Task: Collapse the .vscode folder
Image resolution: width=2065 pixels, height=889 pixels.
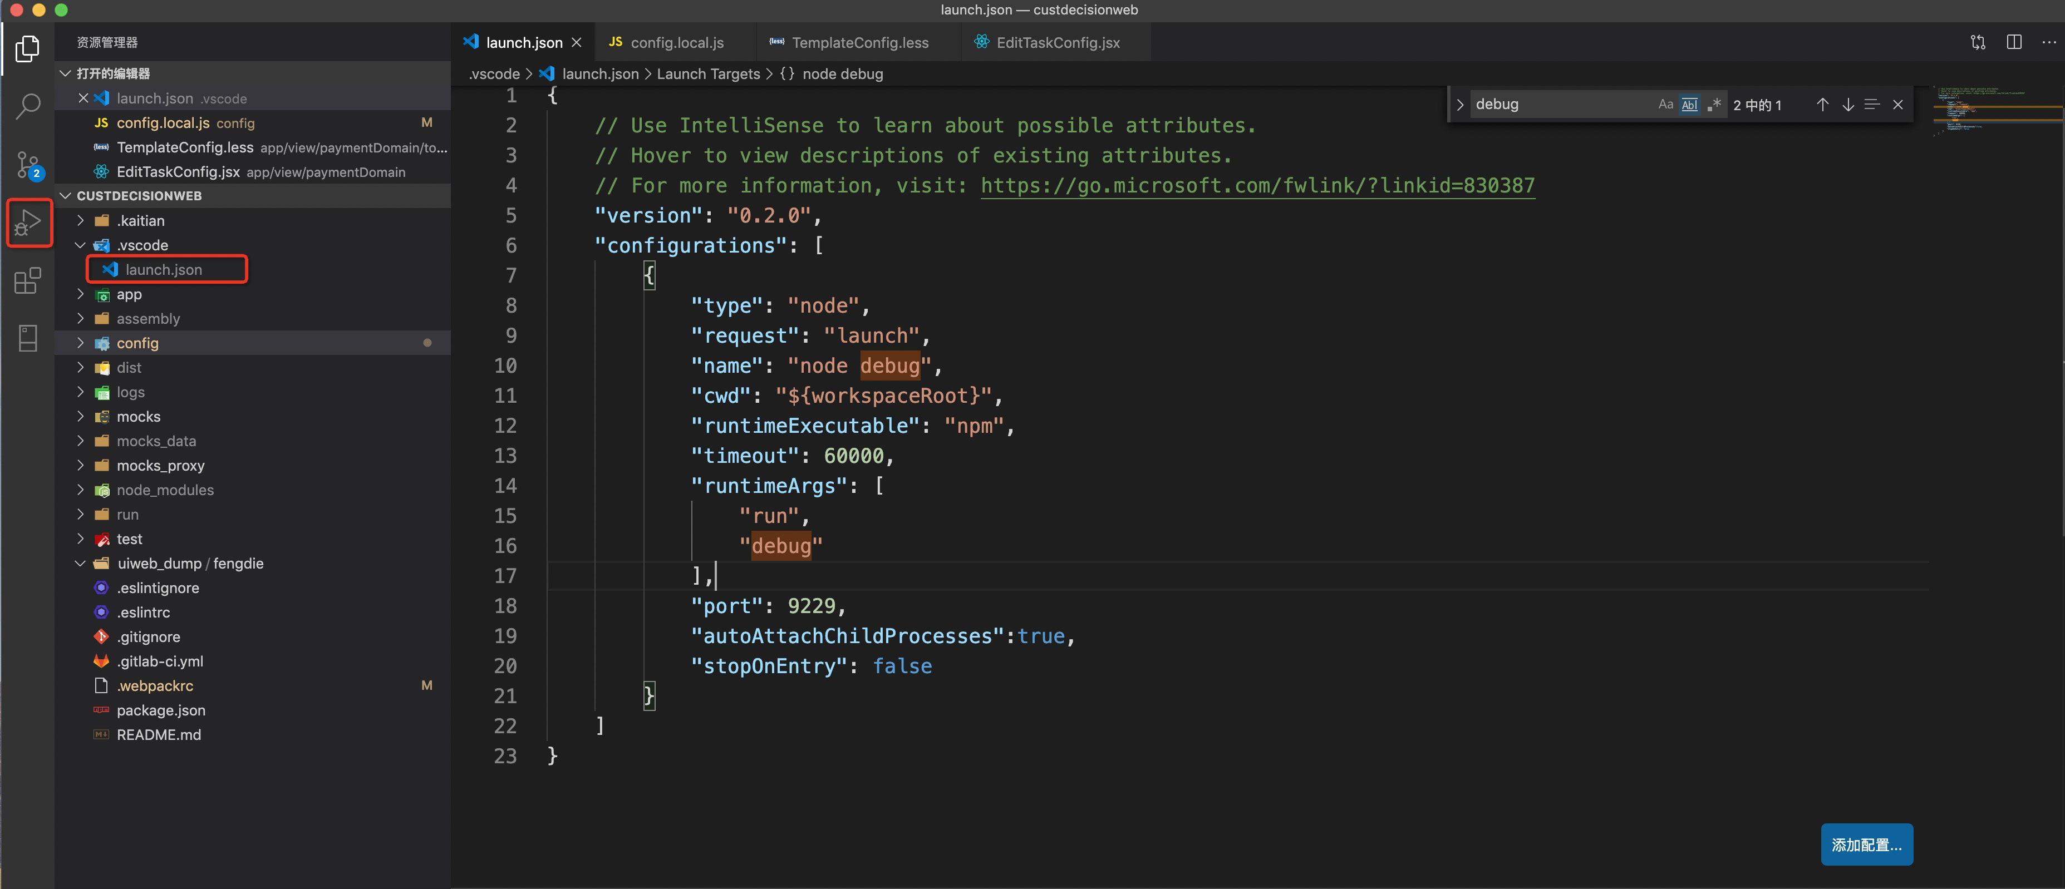Action: coord(80,245)
